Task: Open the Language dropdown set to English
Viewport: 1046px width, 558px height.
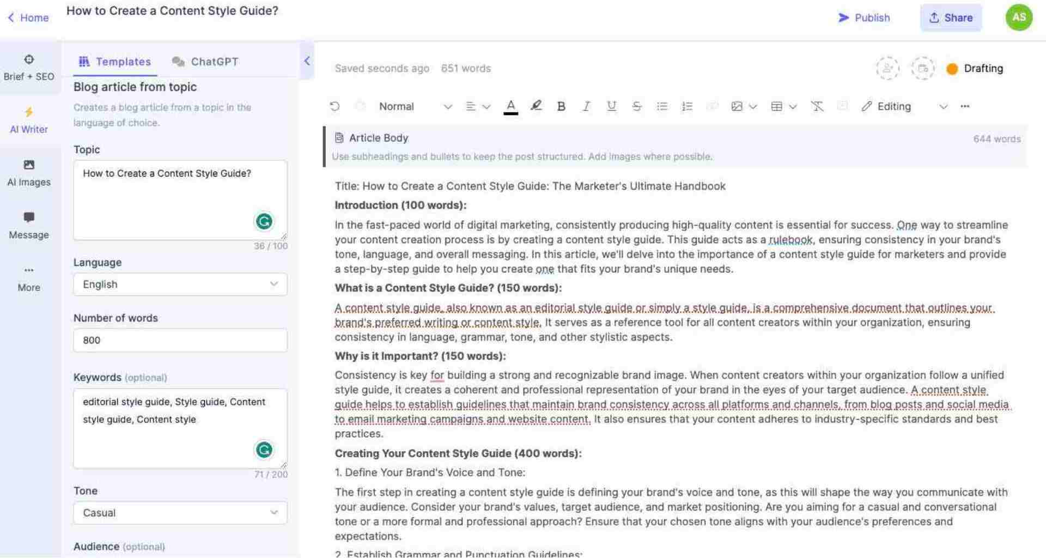Action: tap(180, 284)
